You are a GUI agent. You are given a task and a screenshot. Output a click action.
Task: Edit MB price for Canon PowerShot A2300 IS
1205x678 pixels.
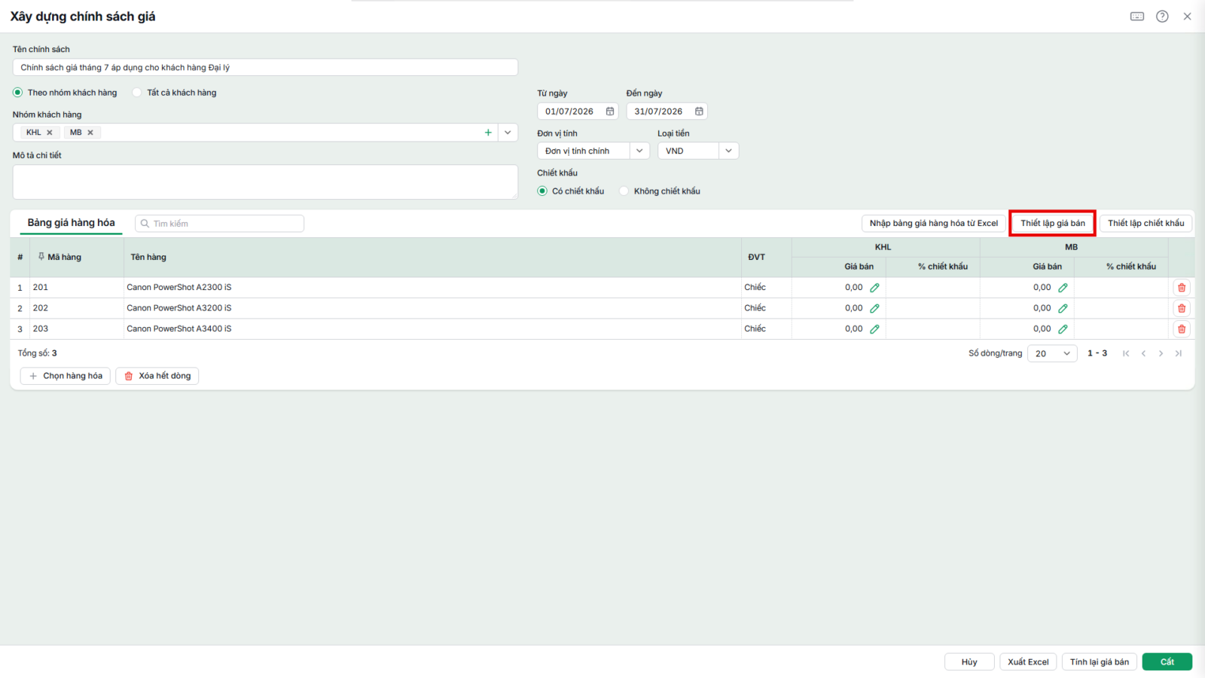(1063, 288)
